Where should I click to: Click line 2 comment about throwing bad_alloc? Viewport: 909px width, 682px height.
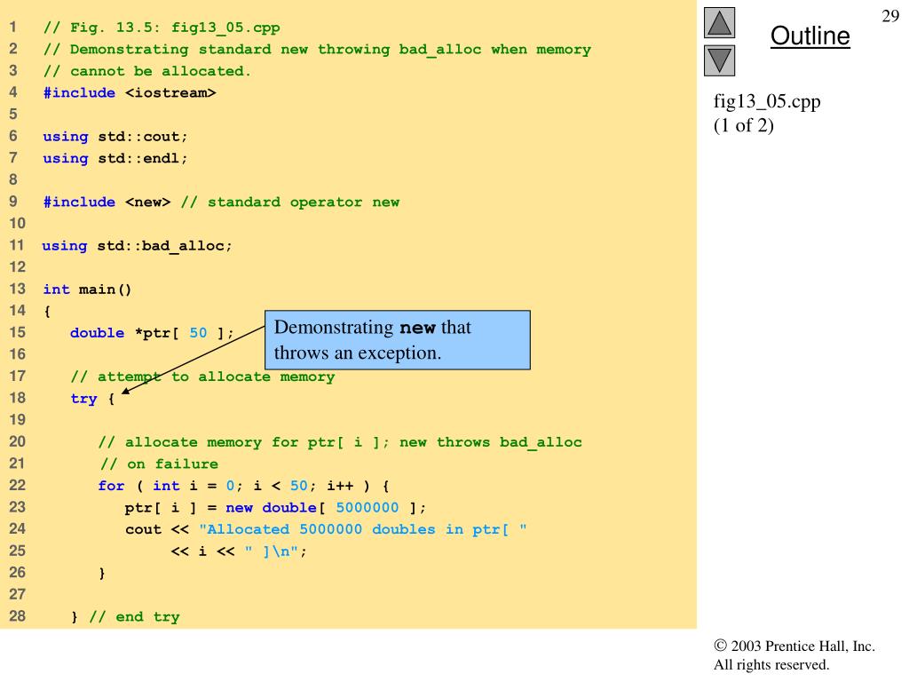(317, 50)
